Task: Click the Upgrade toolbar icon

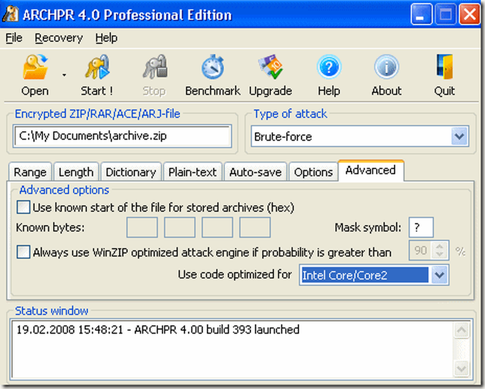Action: pyautogui.click(x=270, y=67)
